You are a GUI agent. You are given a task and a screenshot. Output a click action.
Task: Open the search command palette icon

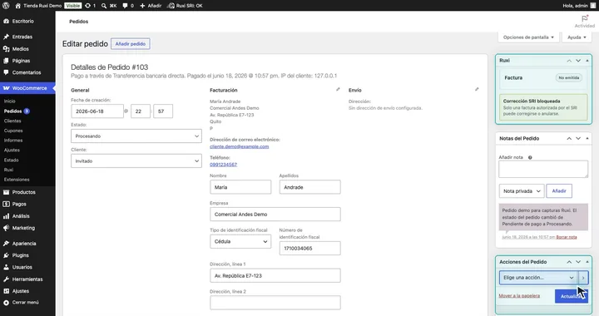(104, 5)
